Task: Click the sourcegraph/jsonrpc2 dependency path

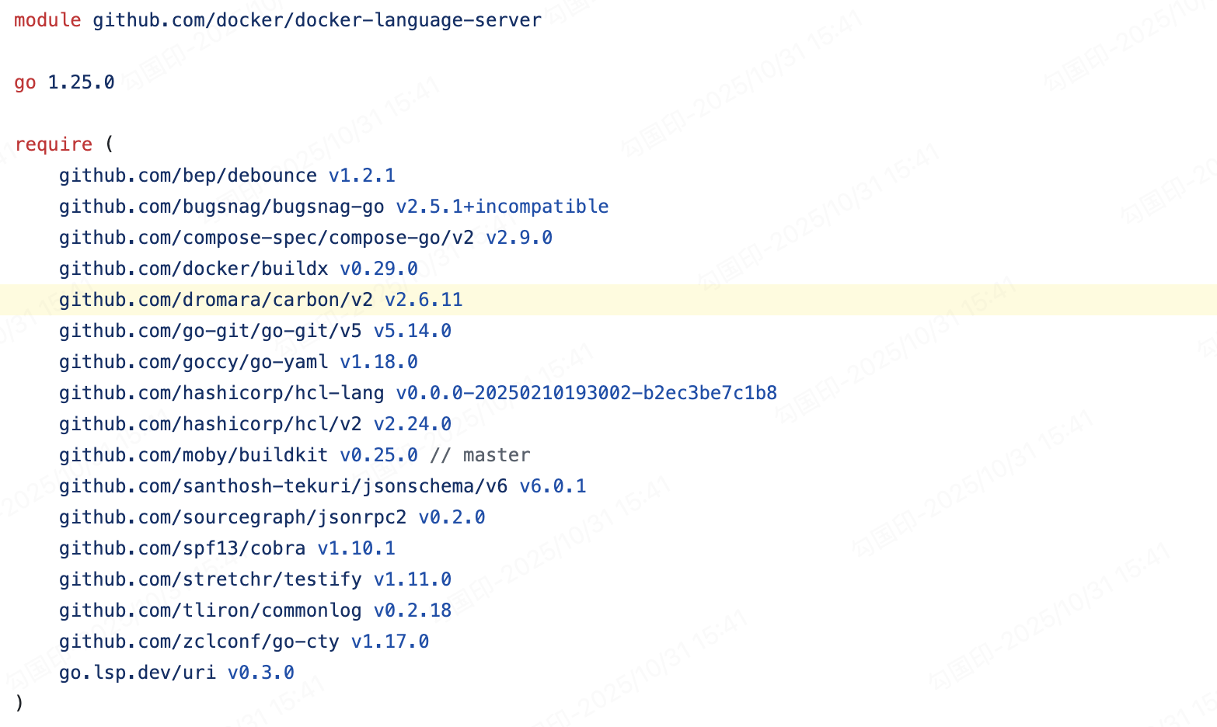Action: tap(232, 517)
